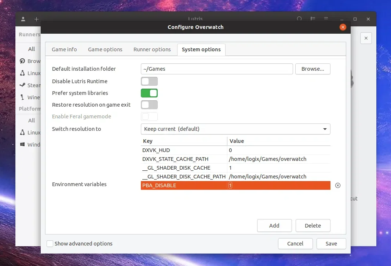Select __GL_SHADER_DISK_CACHE_PATH key cell

(x=184, y=177)
